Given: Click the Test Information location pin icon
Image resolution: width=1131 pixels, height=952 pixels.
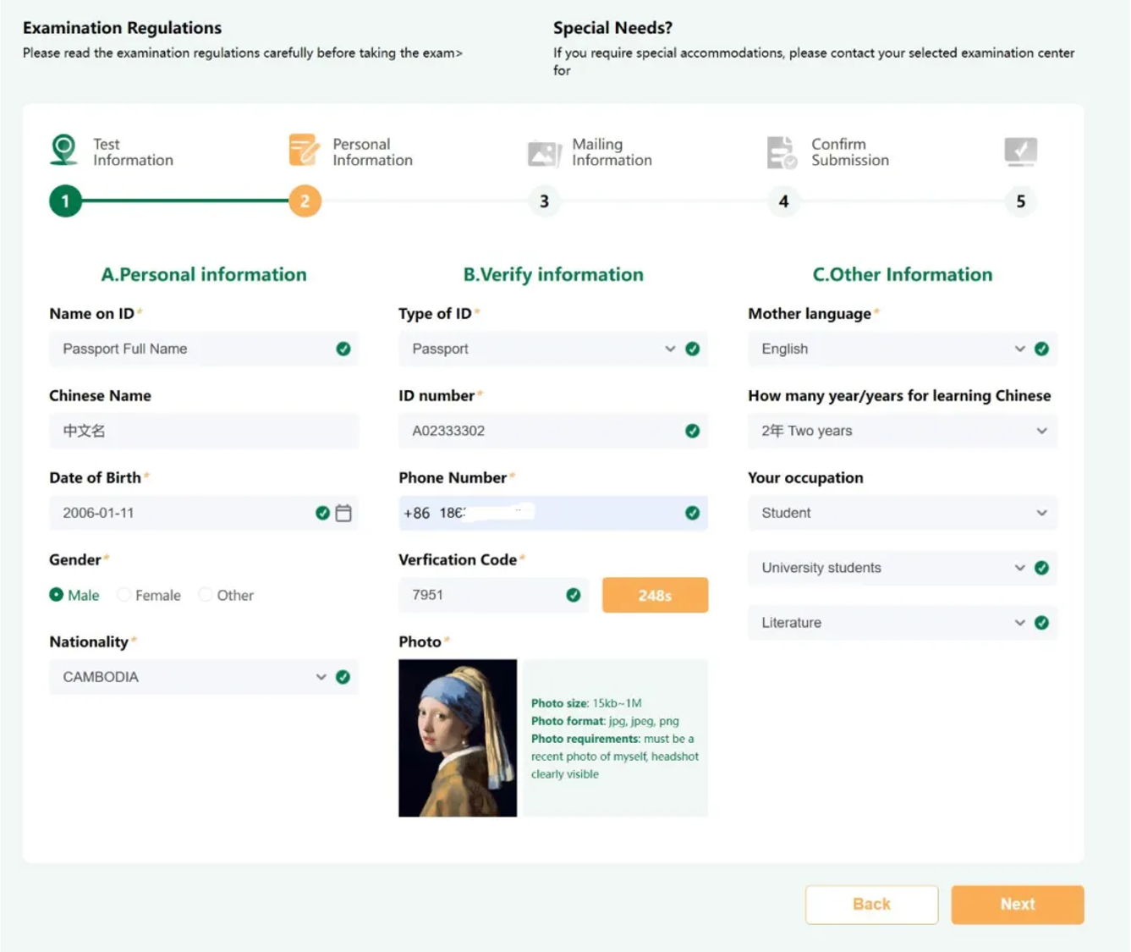Looking at the screenshot, I should 63,150.
